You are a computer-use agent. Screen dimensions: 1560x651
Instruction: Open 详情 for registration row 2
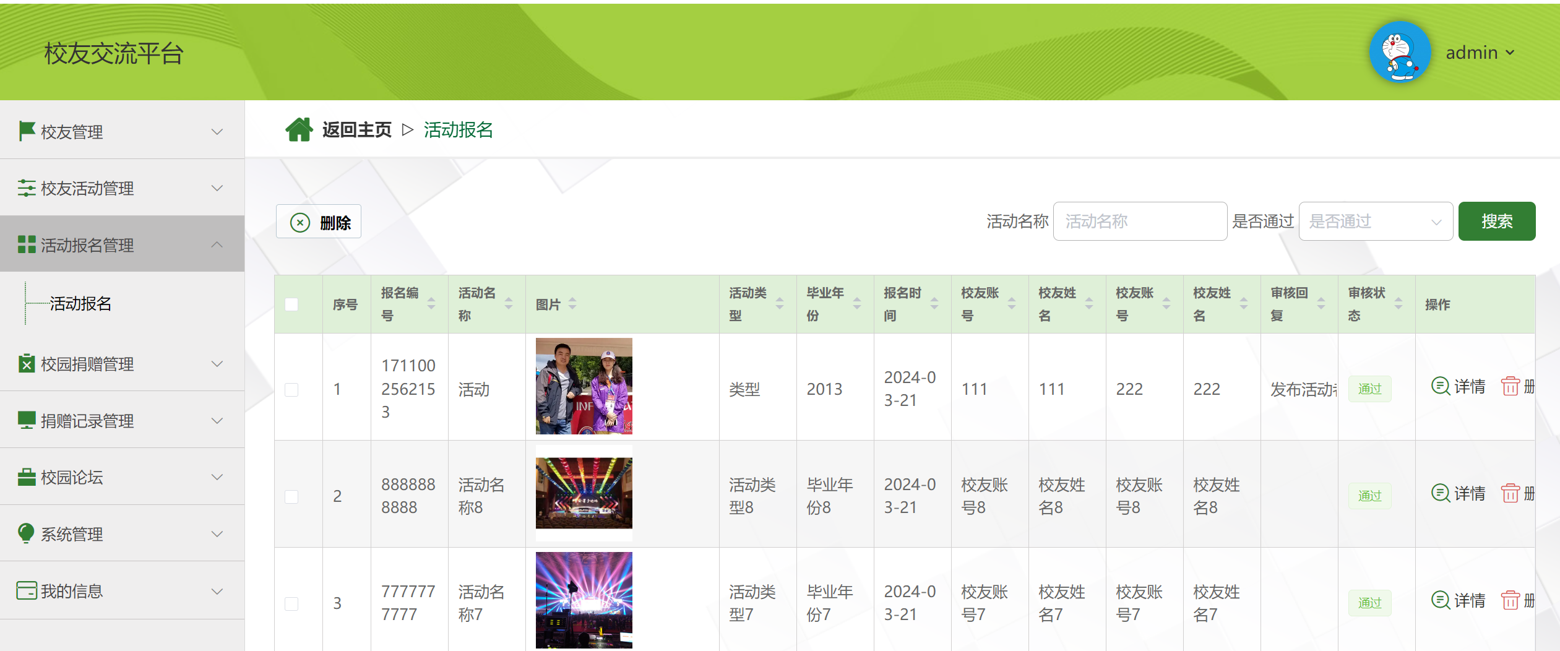[x=1459, y=494]
